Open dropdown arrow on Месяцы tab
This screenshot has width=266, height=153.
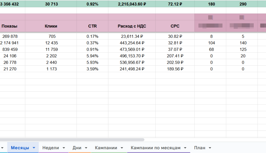tap(34, 148)
